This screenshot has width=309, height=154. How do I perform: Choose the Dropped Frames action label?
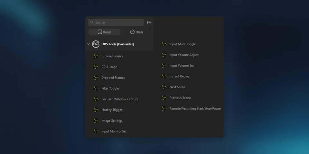(x=113, y=78)
